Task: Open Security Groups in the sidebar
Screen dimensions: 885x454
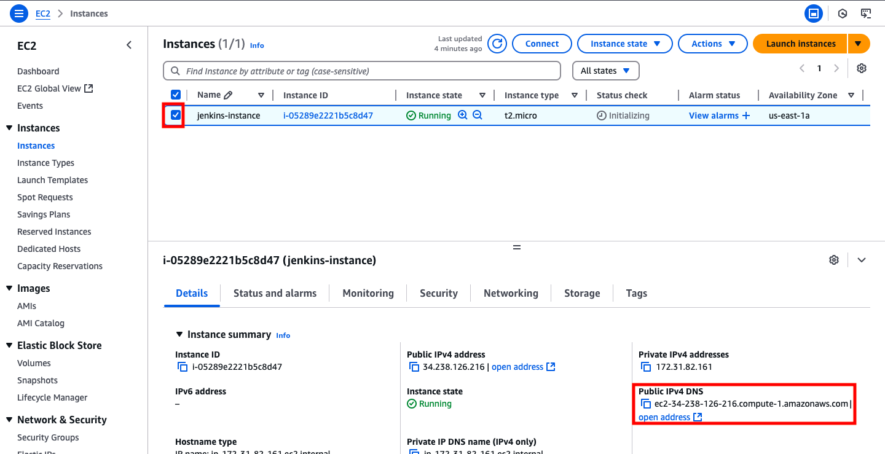Action: point(48,437)
